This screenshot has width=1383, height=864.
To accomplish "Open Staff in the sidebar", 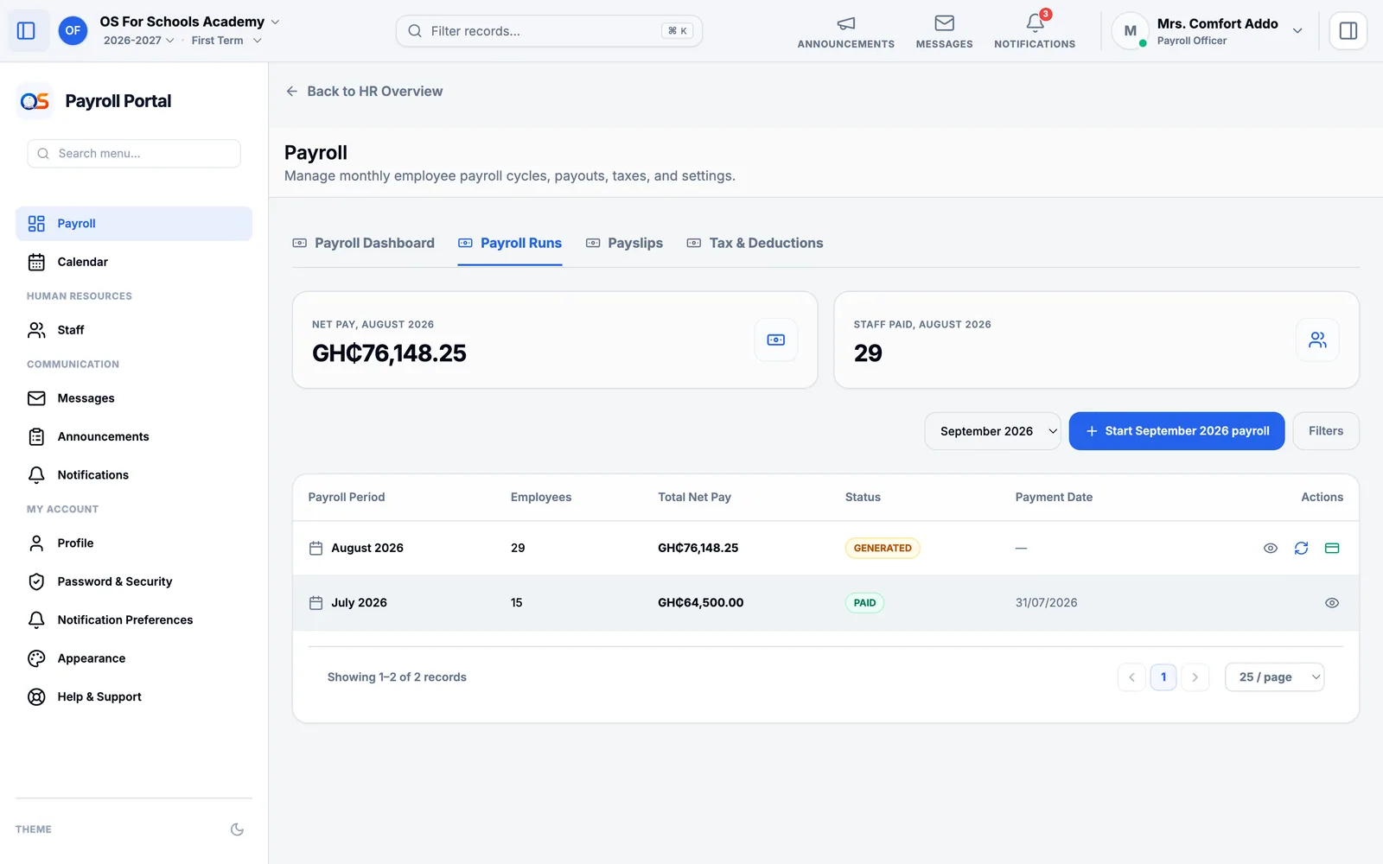I will [134, 330].
